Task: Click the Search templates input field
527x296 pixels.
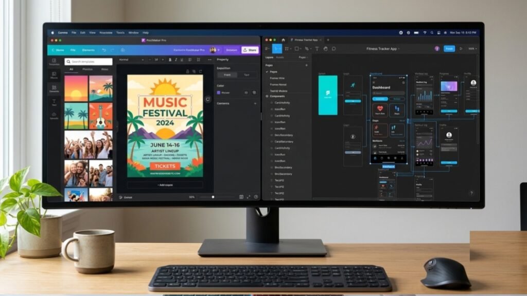Action: pyautogui.click(x=89, y=62)
